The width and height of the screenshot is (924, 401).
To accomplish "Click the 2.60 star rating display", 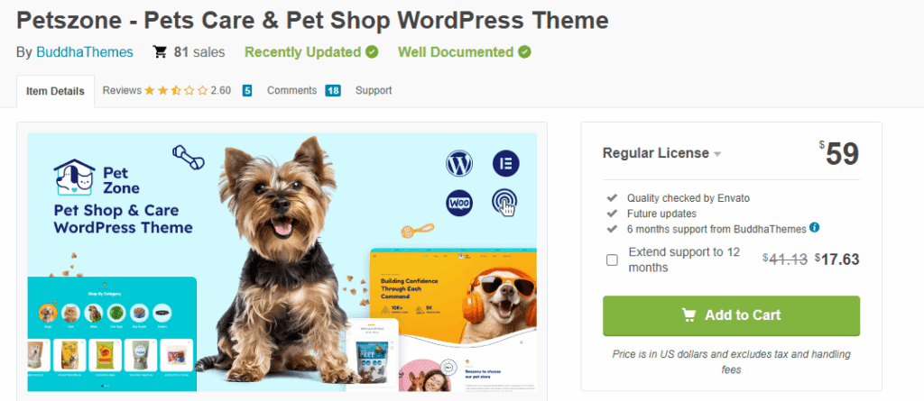I will coord(188,91).
